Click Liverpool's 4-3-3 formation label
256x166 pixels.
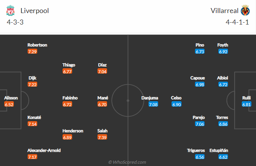[15, 22]
